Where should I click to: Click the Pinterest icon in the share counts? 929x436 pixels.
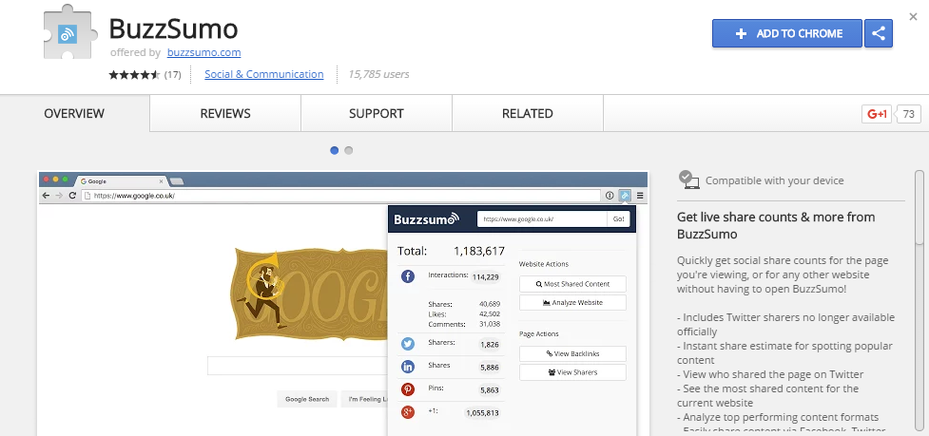click(408, 389)
